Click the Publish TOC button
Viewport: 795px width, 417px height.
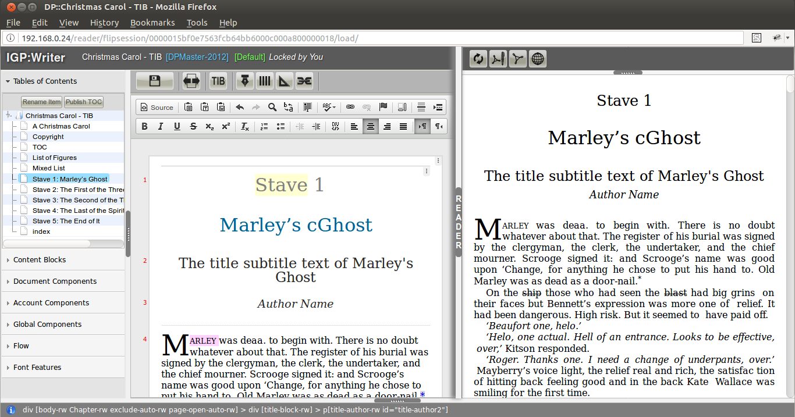[x=84, y=102]
